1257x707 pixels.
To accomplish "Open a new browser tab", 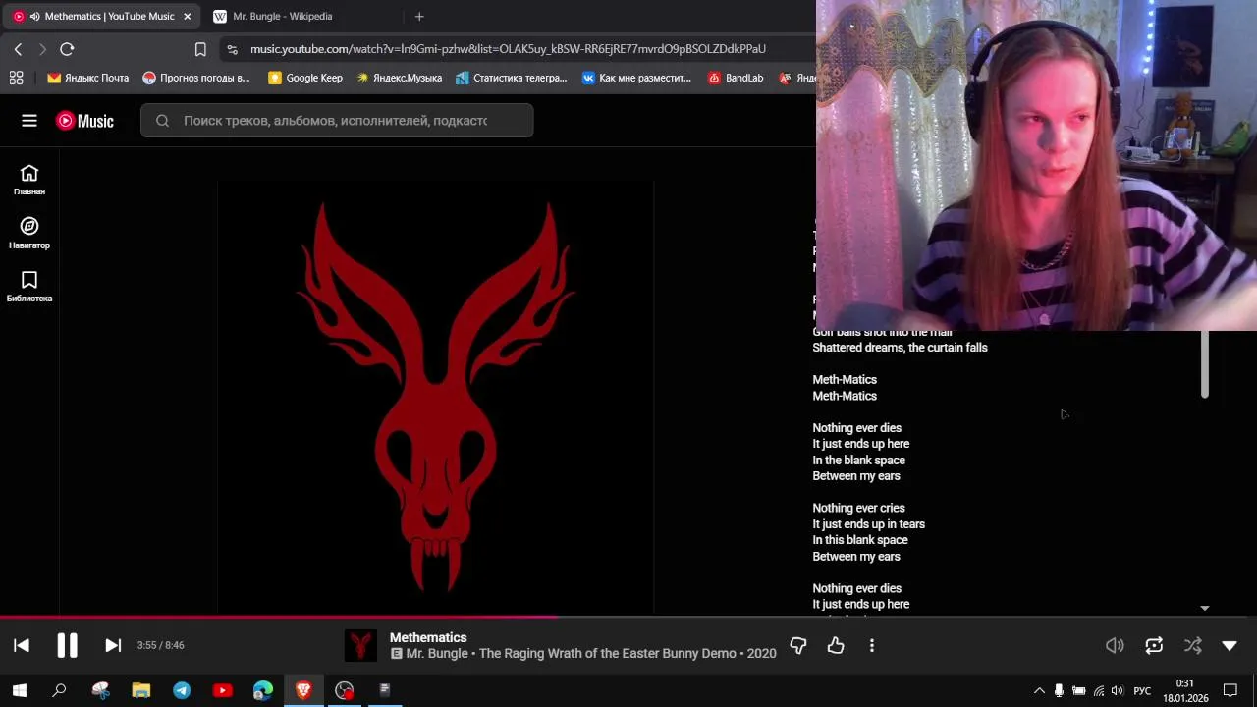I will tap(419, 16).
